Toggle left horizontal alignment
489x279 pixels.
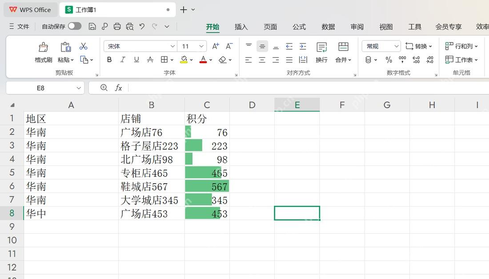pyautogui.click(x=249, y=60)
